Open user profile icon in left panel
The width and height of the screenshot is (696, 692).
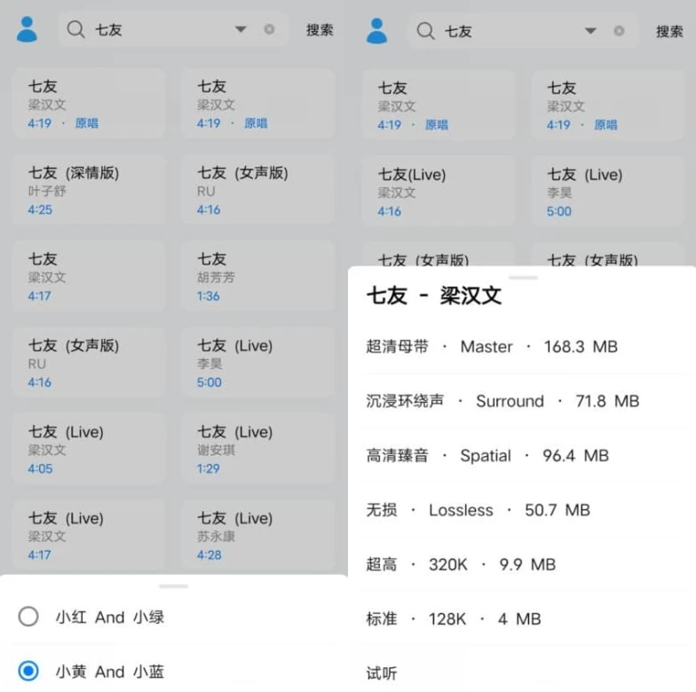coord(28,30)
